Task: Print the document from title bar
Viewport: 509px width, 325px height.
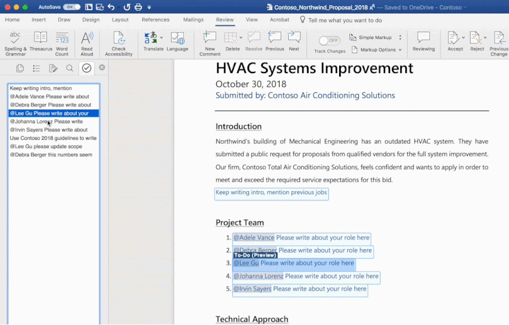Action: tap(138, 7)
